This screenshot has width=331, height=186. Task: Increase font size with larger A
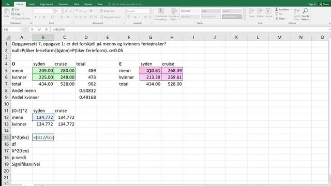click(66, 11)
